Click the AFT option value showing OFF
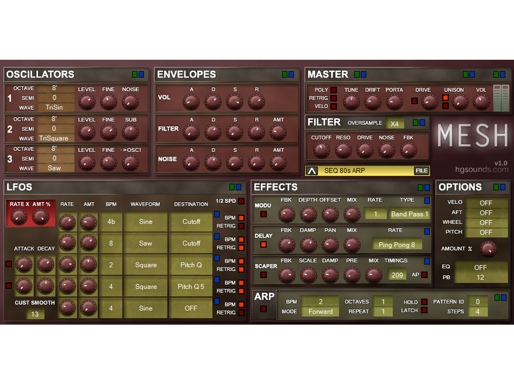 (486, 212)
